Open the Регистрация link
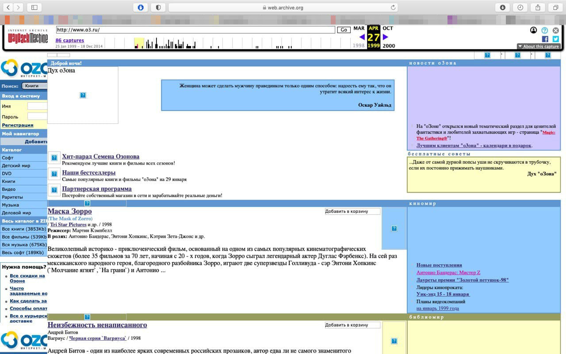 18,125
